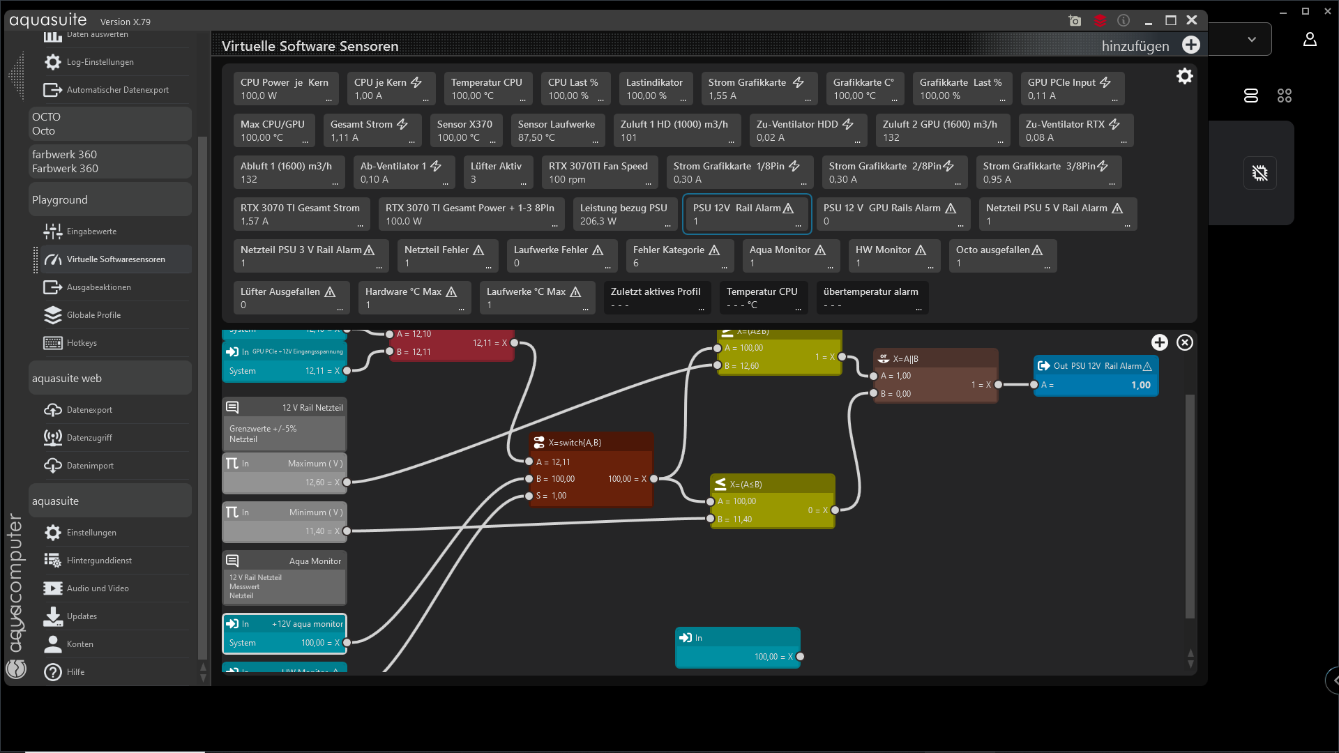This screenshot has width=1339, height=753.
Task: Click the red layers icon in title bar
Action: pyautogui.click(x=1100, y=21)
